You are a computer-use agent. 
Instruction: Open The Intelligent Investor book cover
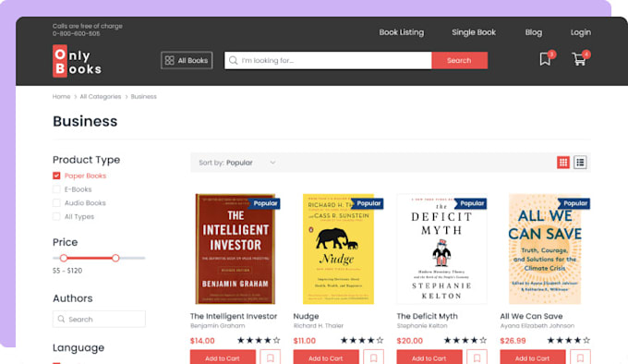pos(235,249)
